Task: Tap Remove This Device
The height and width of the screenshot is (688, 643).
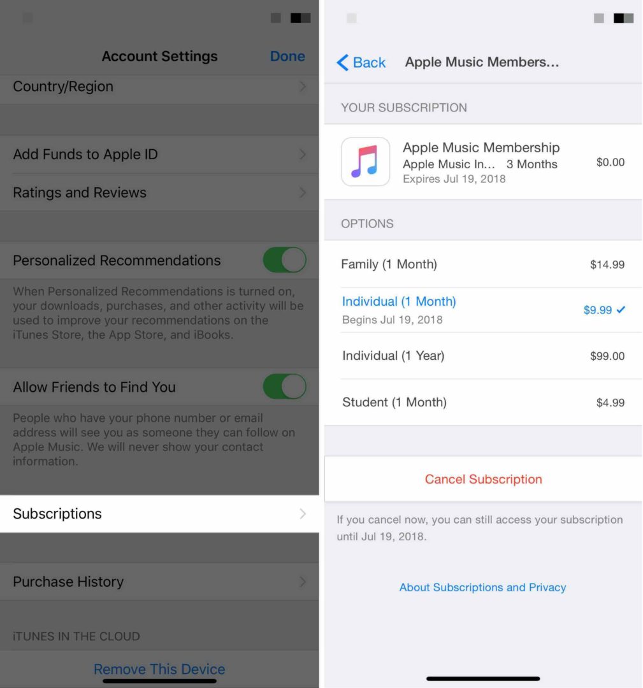Action: click(159, 669)
